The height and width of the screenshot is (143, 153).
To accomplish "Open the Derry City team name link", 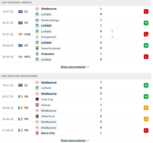I will click(48, 133).
